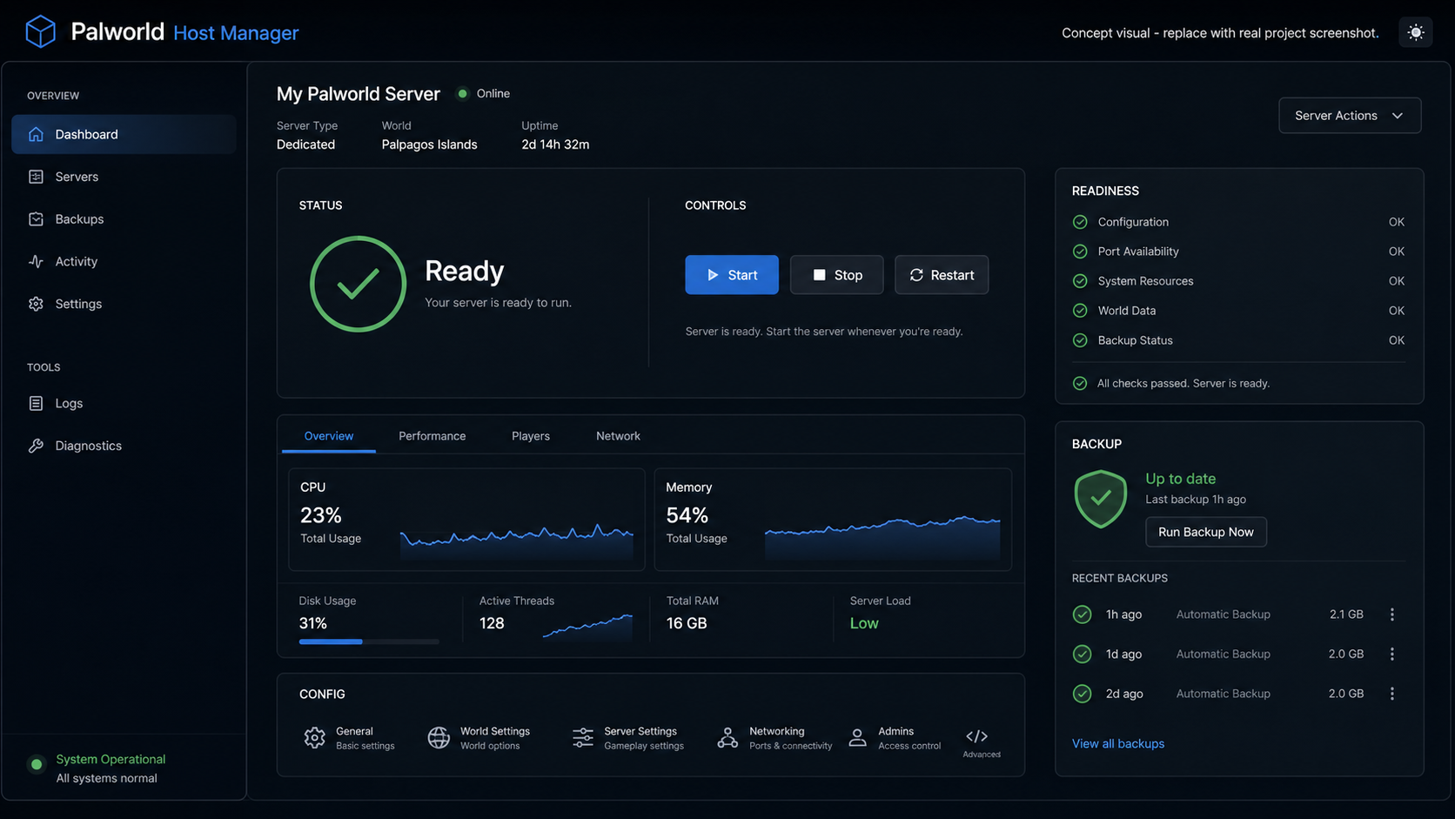
Task: Open options menu for 1h ago backup
Action: coord(1392,614)
